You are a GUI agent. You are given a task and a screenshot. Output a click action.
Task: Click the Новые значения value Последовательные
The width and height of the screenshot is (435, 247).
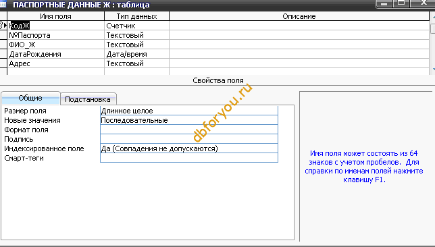tap(189, 120)
